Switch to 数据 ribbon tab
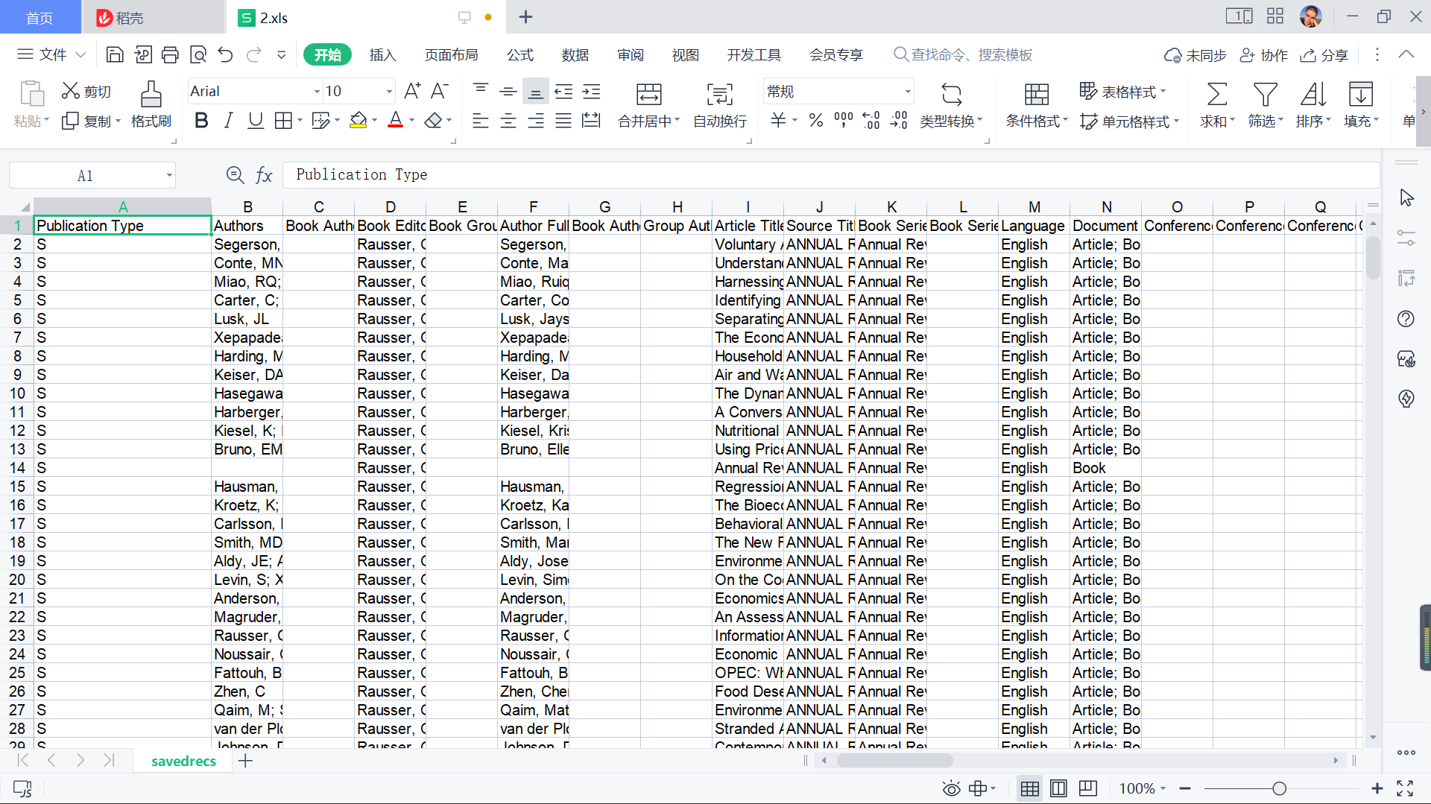Viewport: 1431px width, 804px height. coord(575,54)
